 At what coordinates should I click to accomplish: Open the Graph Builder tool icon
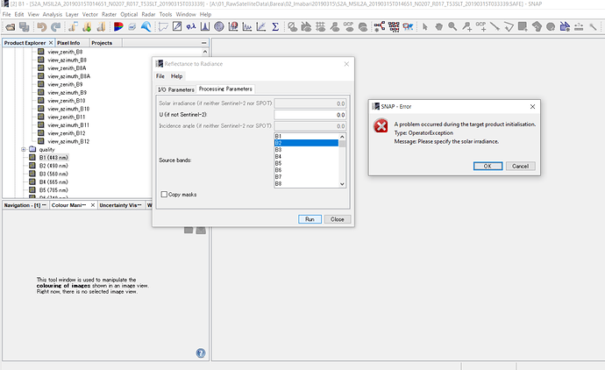click(x=379, y=26)
